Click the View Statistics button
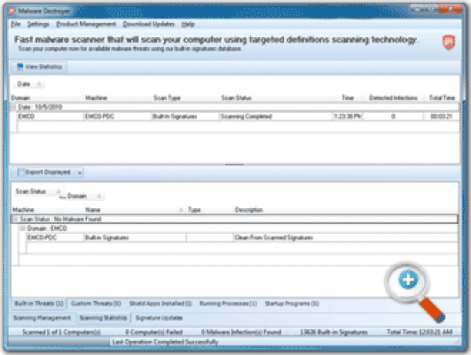The width and height of the screenshot is (471, 355). [x=38, y=67]
